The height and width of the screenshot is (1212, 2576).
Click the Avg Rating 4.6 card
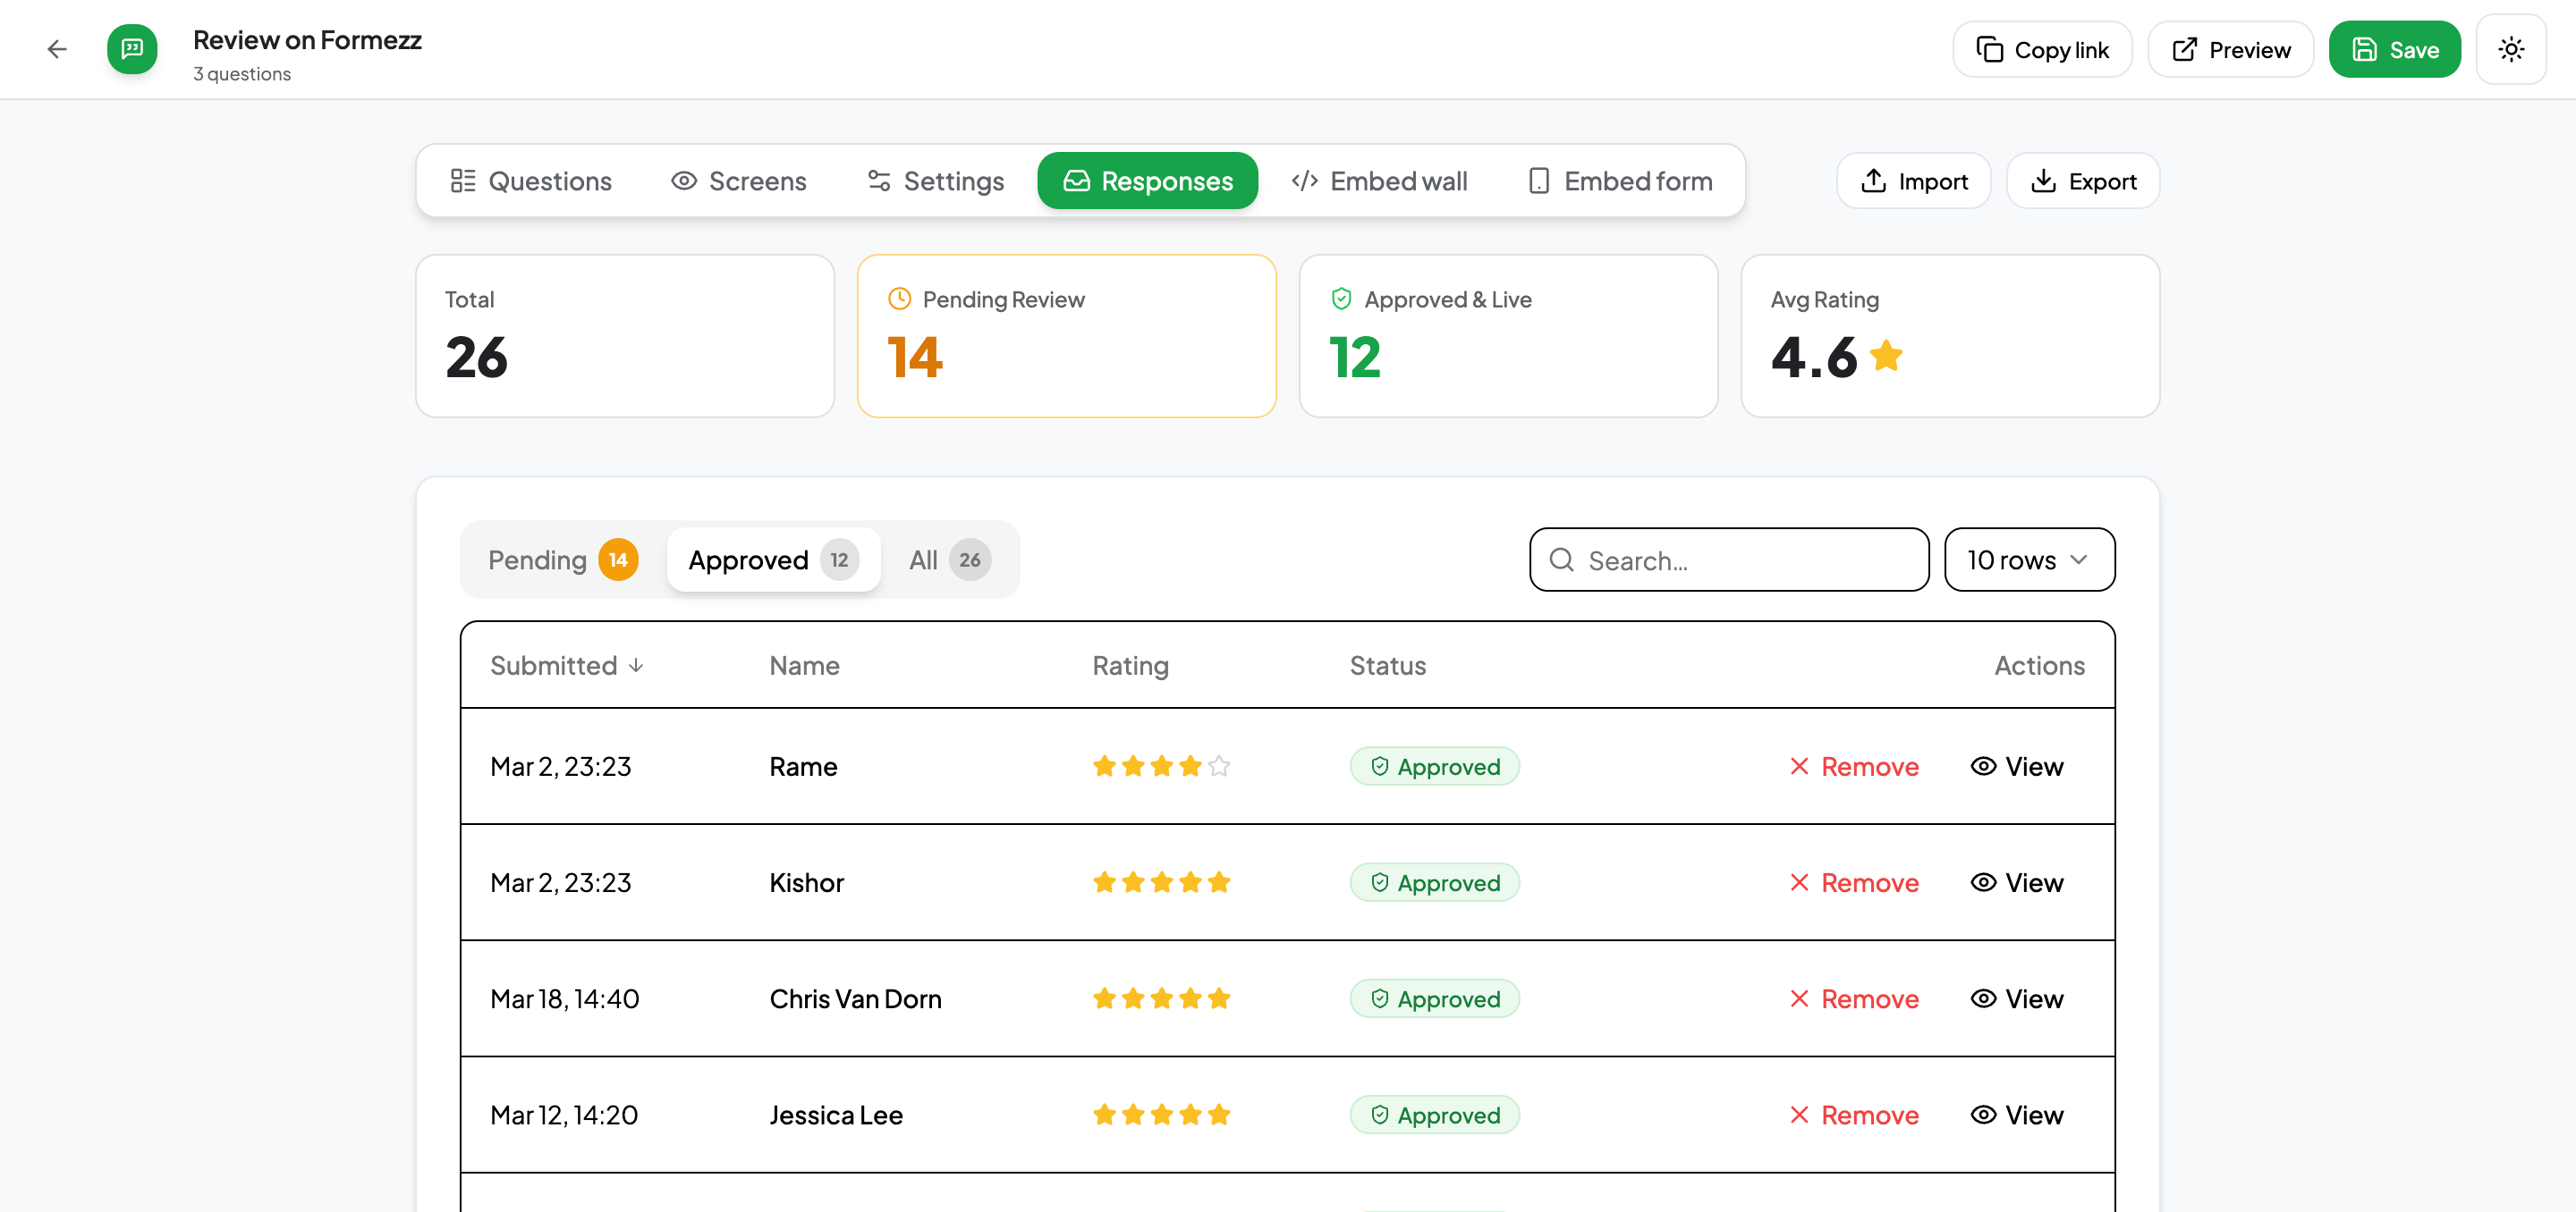pos(1950,336)
